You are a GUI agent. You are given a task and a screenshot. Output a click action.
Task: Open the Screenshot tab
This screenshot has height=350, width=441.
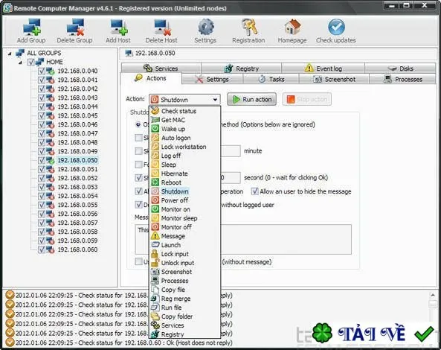tap(334, 79)
